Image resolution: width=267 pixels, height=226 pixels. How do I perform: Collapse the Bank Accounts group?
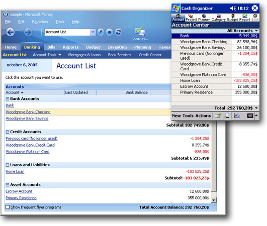click(x=8, y=99)
